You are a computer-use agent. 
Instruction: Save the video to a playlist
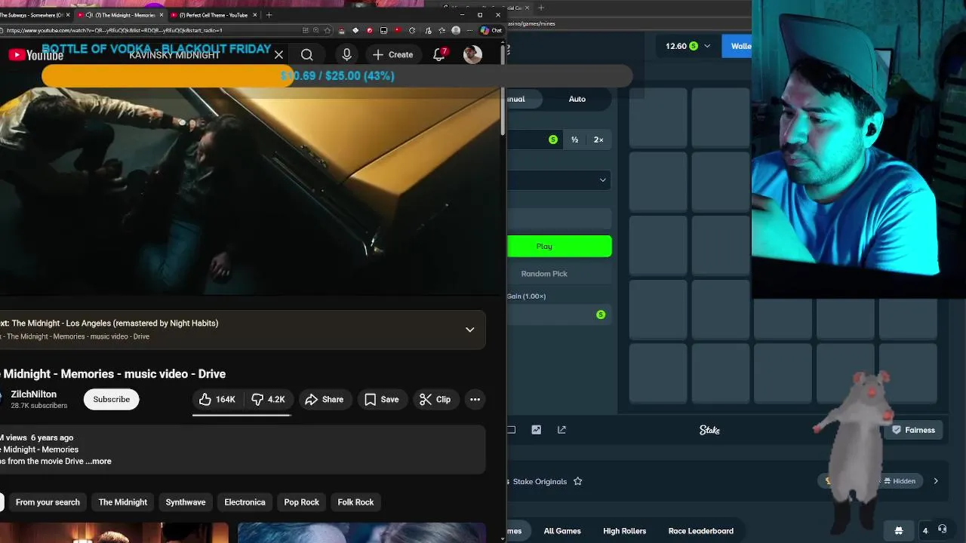[382, 400]
